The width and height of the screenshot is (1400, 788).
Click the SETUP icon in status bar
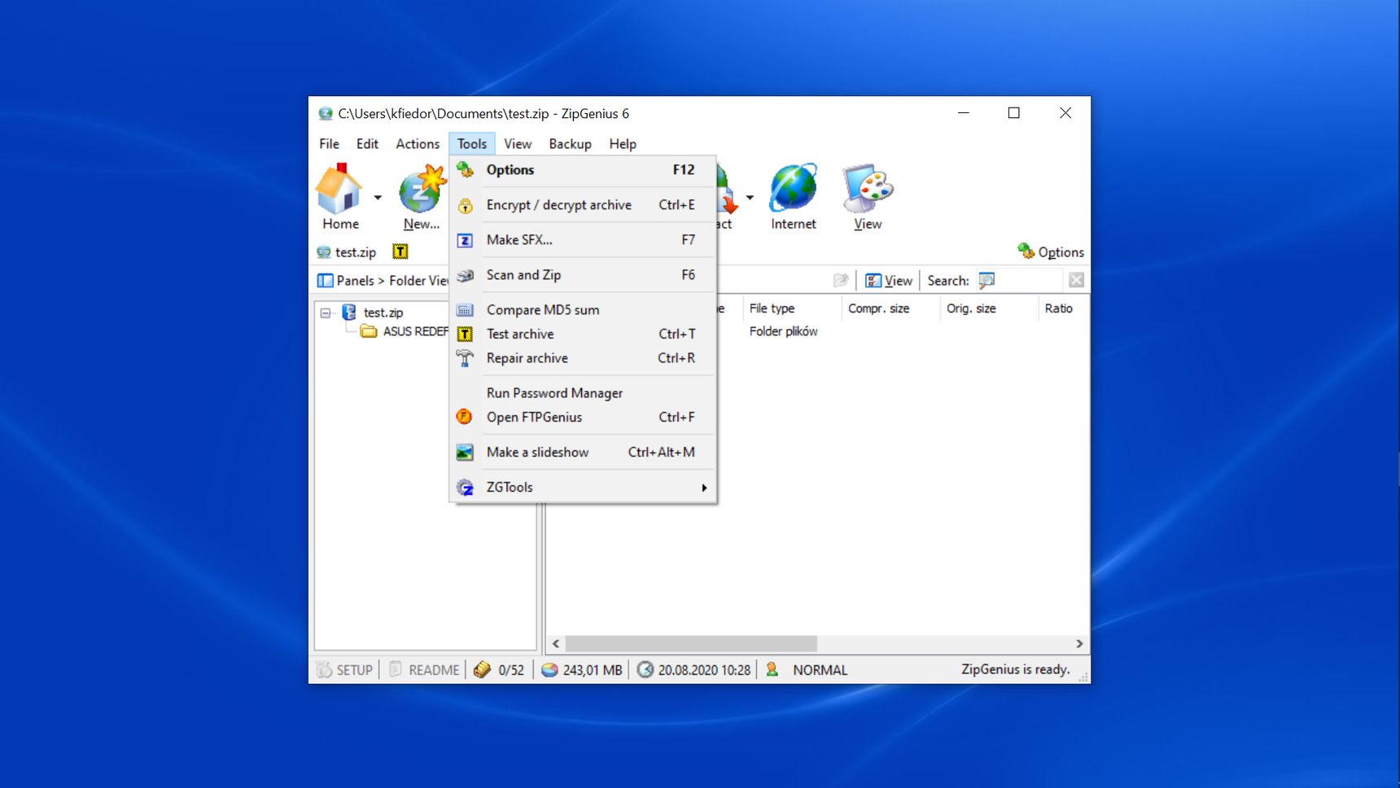pyautogui.click(x=324, y=670)
